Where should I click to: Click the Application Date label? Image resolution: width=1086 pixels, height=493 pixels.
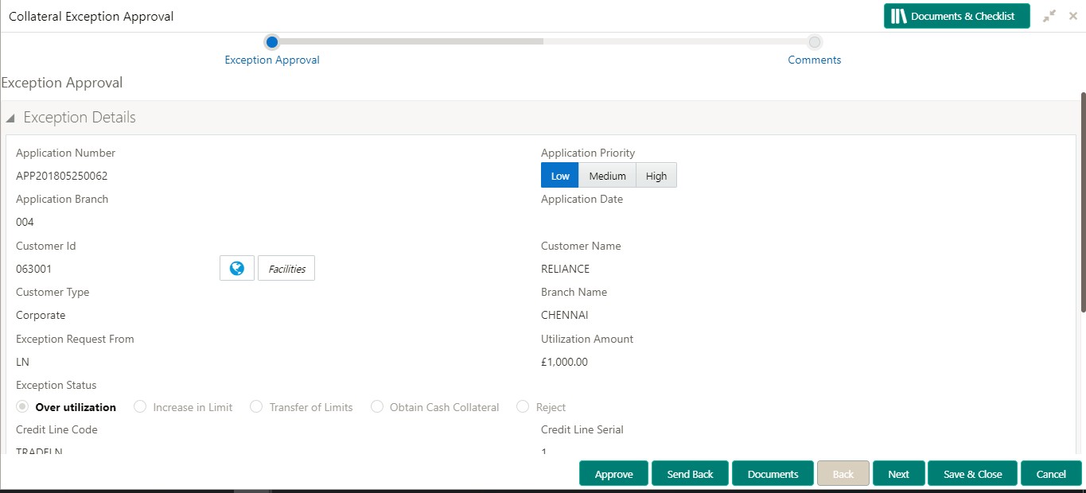(x=582, y=199)
